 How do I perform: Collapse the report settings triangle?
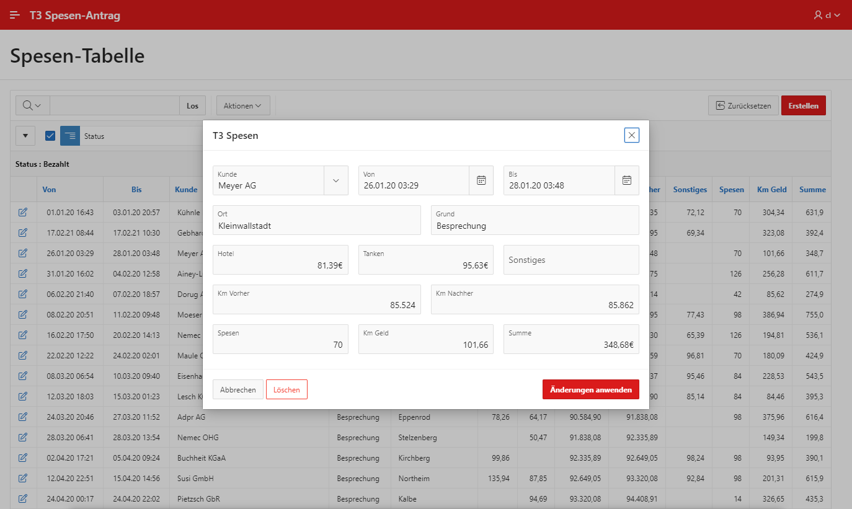25,136
